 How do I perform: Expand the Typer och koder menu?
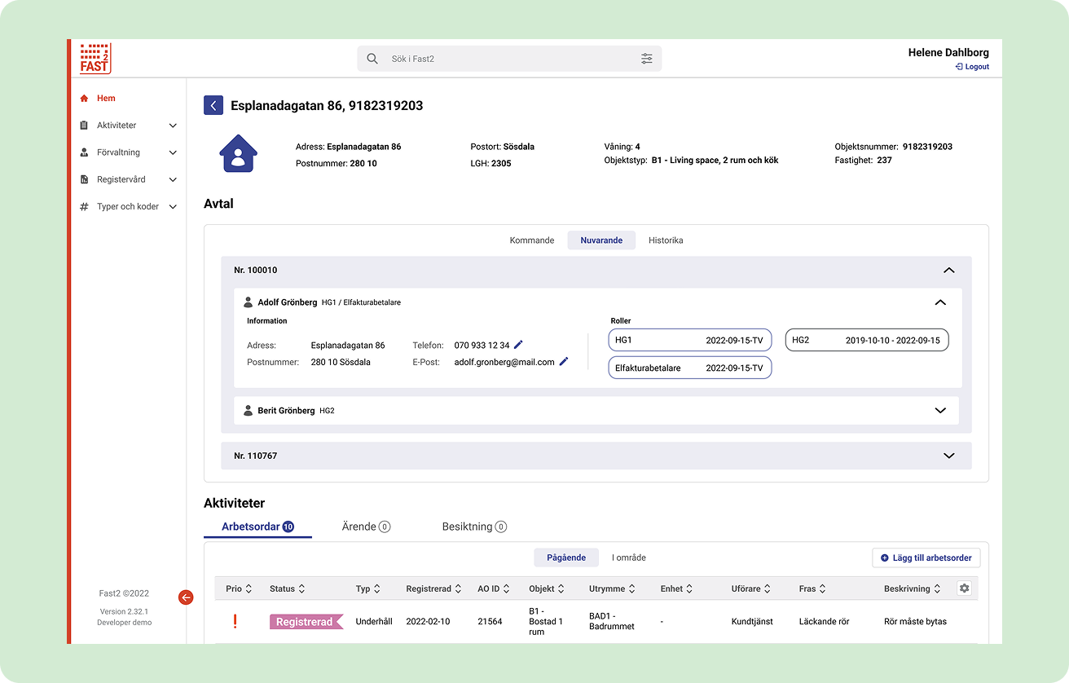(x=173, y=207)
